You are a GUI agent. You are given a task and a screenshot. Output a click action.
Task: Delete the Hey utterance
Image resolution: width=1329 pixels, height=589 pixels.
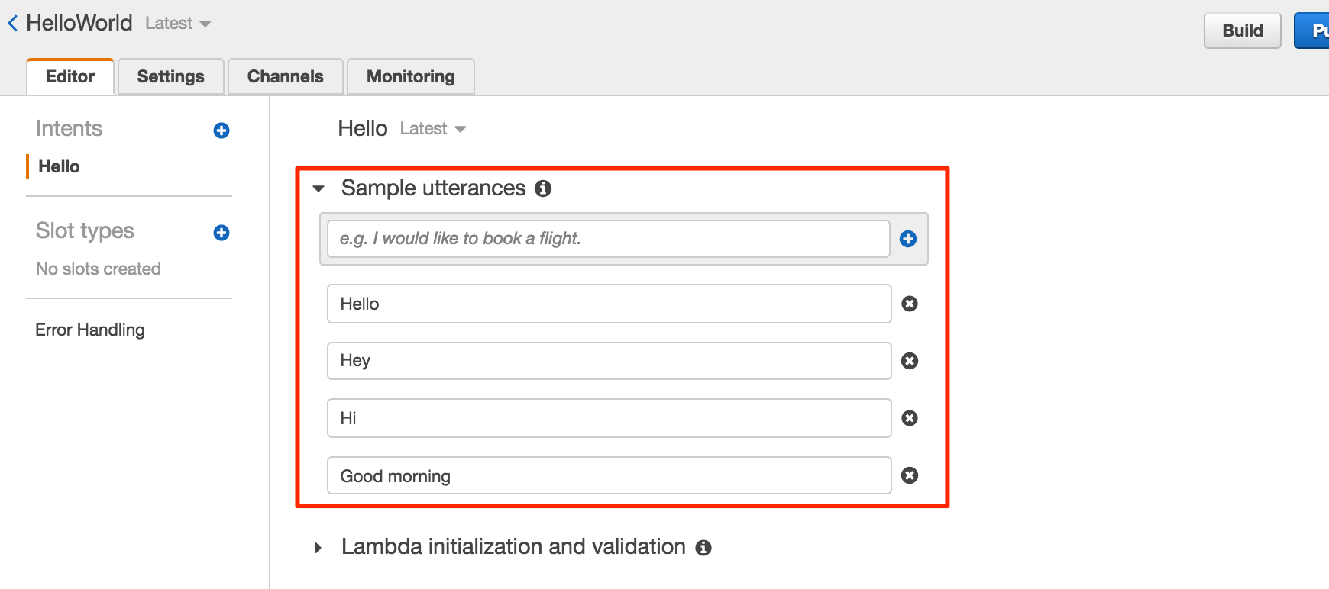(x=910, y=361)
